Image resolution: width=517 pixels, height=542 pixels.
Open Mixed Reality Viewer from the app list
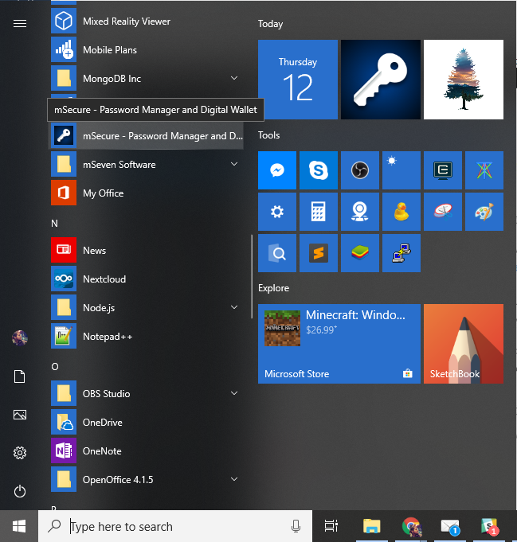pos(147,21)
